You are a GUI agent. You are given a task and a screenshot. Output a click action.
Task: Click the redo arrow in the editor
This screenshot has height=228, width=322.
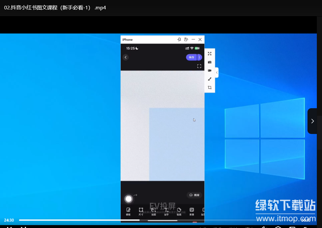coord(136,195)
